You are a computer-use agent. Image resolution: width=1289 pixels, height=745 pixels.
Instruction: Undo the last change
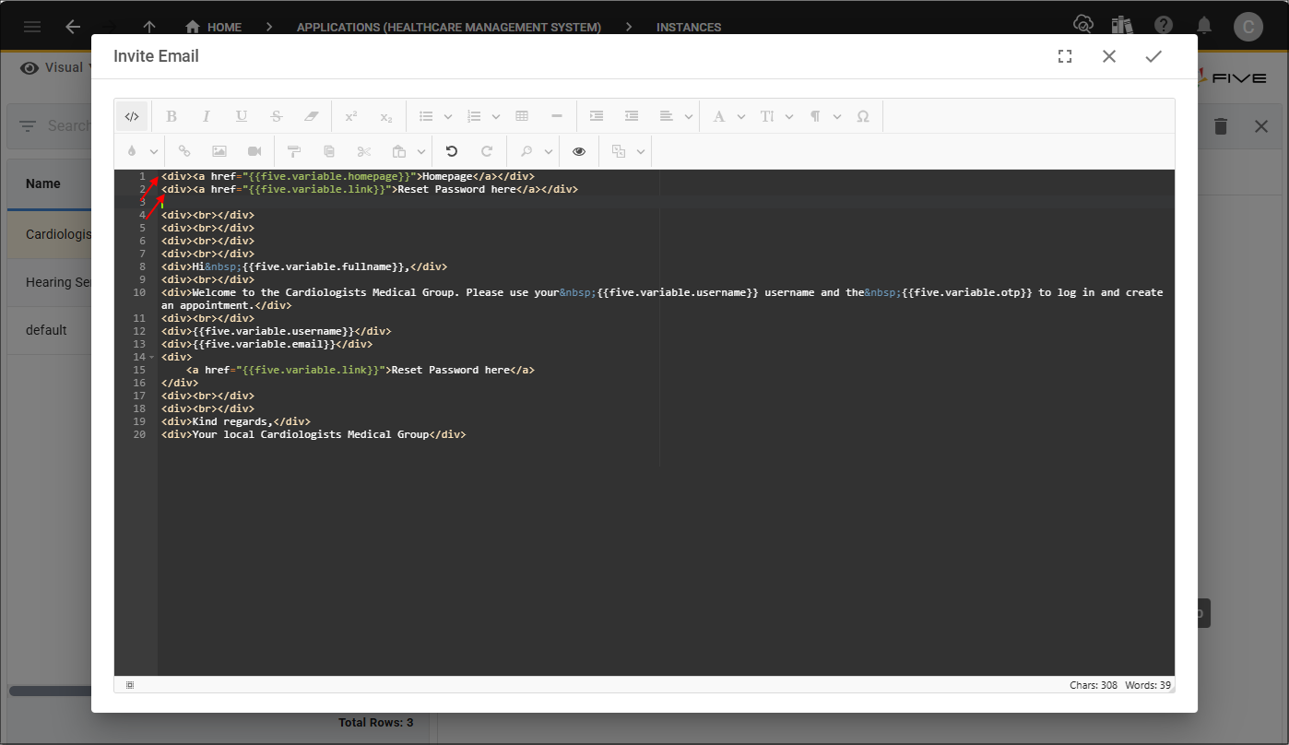[452, 151]
